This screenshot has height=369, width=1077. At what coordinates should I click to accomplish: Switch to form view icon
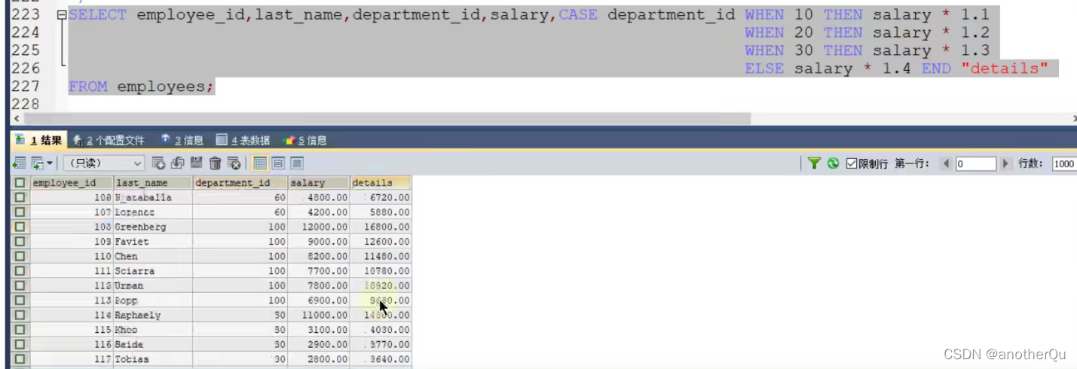pos(278,163)
